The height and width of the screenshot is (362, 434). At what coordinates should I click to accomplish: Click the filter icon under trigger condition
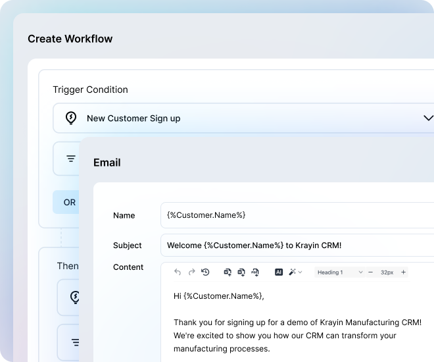71,159
